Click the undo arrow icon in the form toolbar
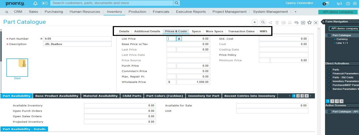 (296, 23)
